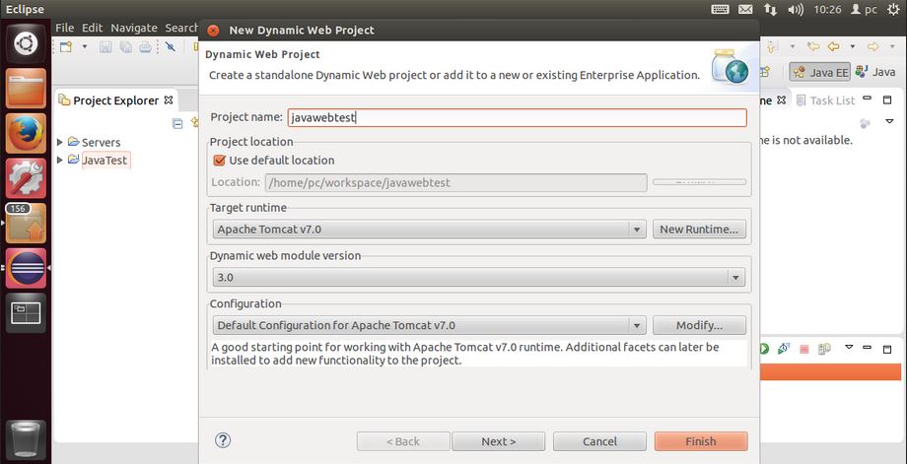Select the Servers folder in Project Explorer
This screenshot has width=907, height=464.
point(95,142)
